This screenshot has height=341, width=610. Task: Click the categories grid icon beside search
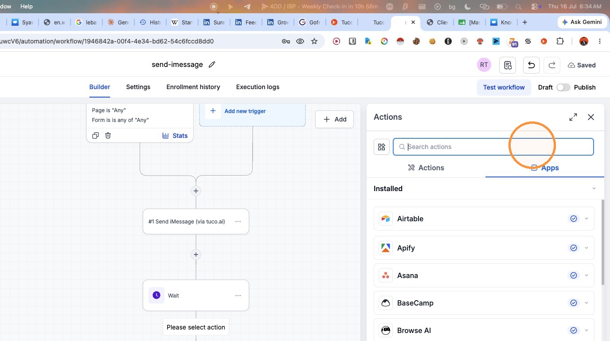coord(382,147)
